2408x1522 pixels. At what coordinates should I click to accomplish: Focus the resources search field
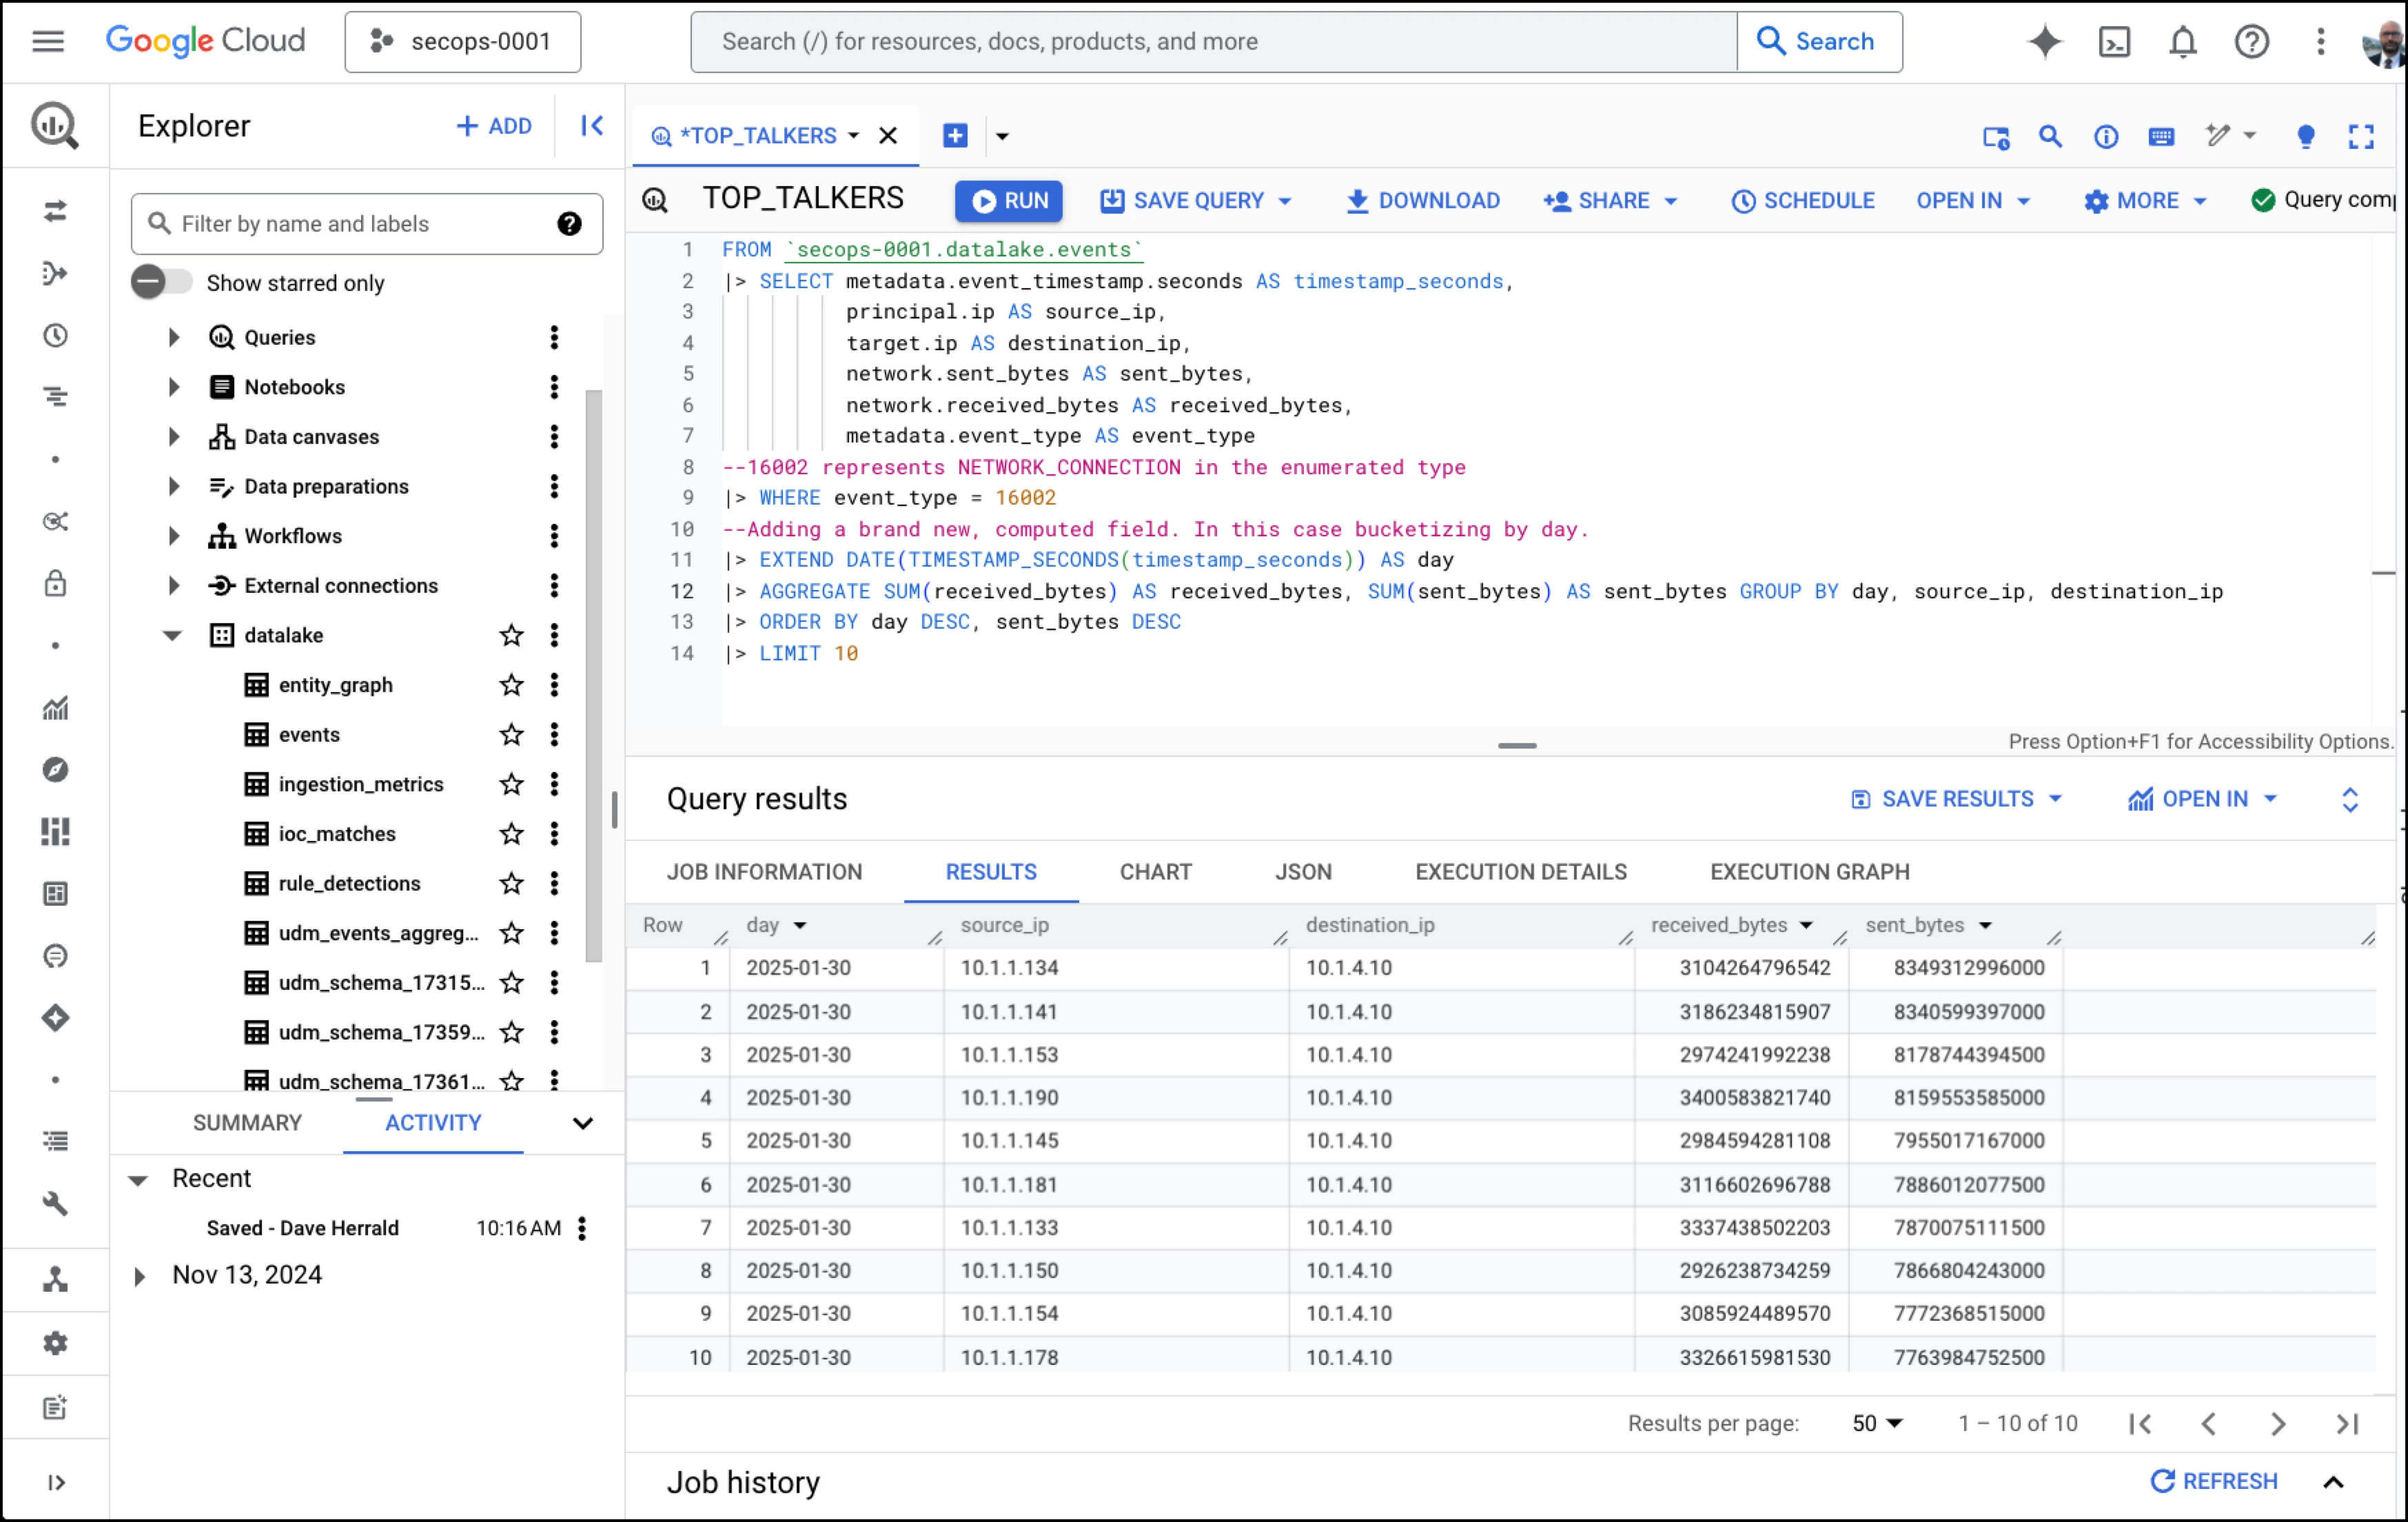click(1213, 41)
